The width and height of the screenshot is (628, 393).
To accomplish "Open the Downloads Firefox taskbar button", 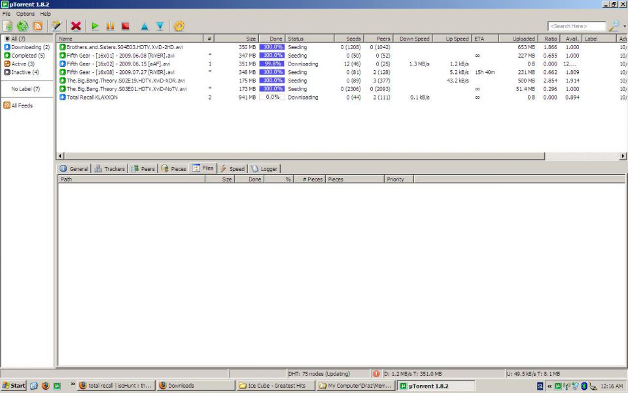I will point(196,386).
